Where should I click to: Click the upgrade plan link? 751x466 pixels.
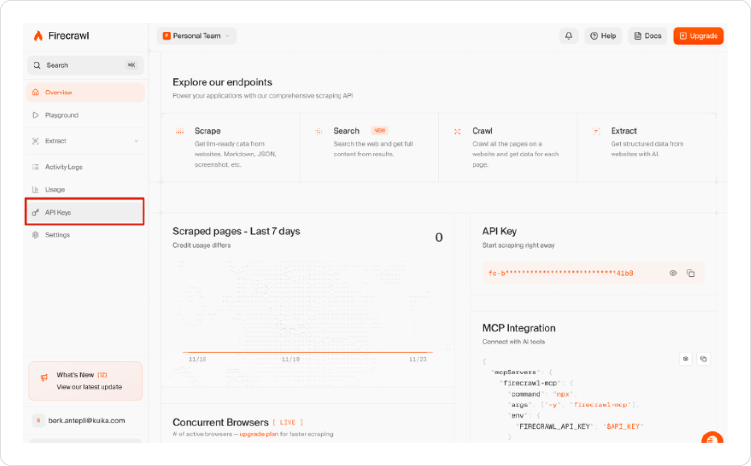pyautogui.click(x=259, y=435)
